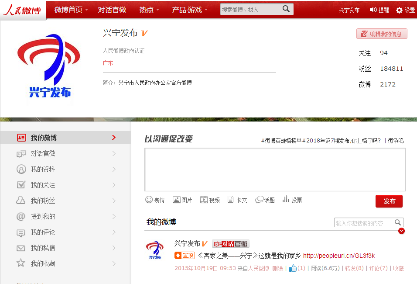This screenshot has width=417, height=284.
Task: Click the 我的关注 checkmark icon
Action: click(21, 185)
